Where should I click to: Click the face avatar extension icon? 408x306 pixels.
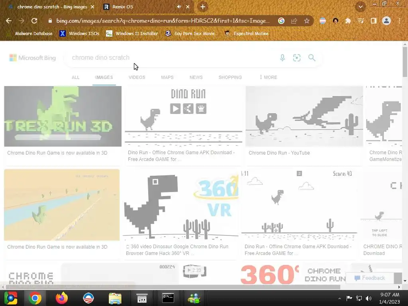[335, 21]
